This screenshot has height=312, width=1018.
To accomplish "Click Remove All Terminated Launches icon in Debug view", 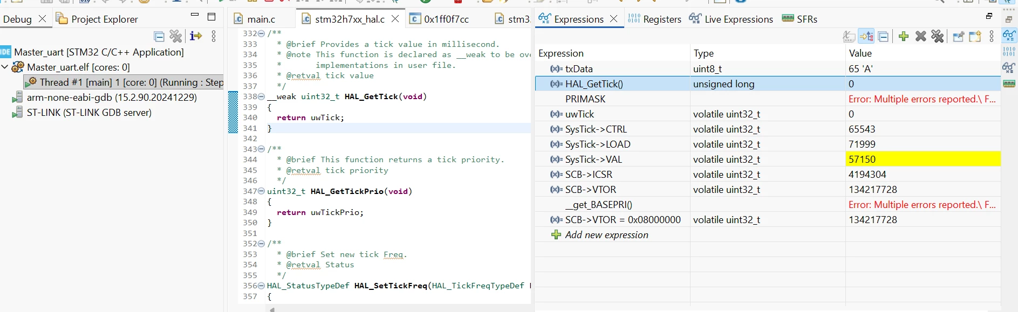I will 176,36.
